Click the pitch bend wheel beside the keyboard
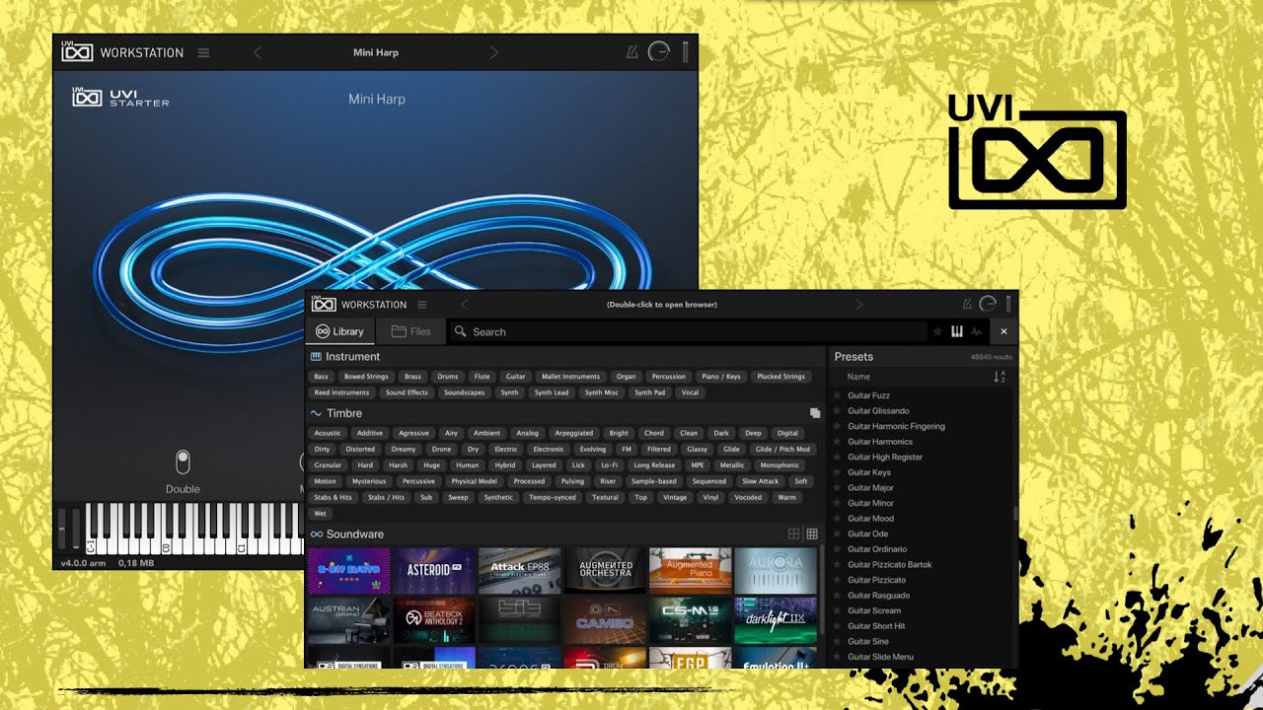 [62, 529]
